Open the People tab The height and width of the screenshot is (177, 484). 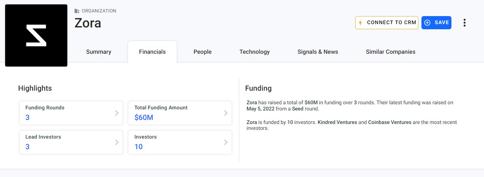coord(203,52)
